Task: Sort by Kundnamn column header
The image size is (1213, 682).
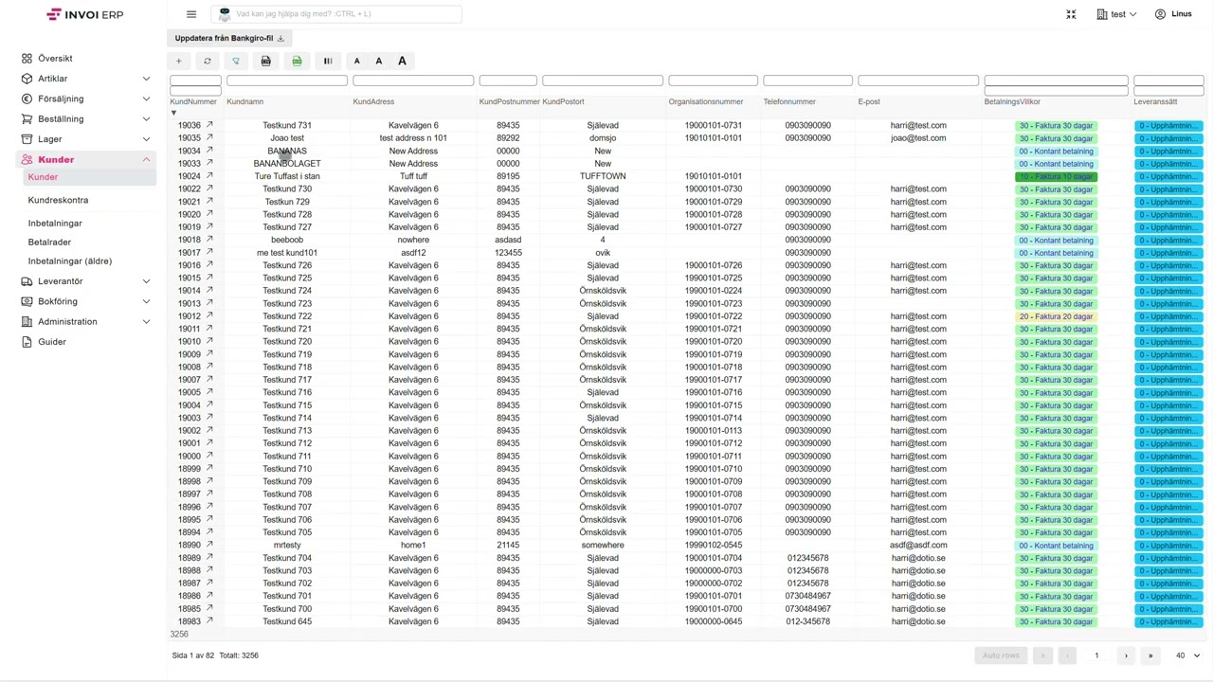Action: (x=245, y=101)
